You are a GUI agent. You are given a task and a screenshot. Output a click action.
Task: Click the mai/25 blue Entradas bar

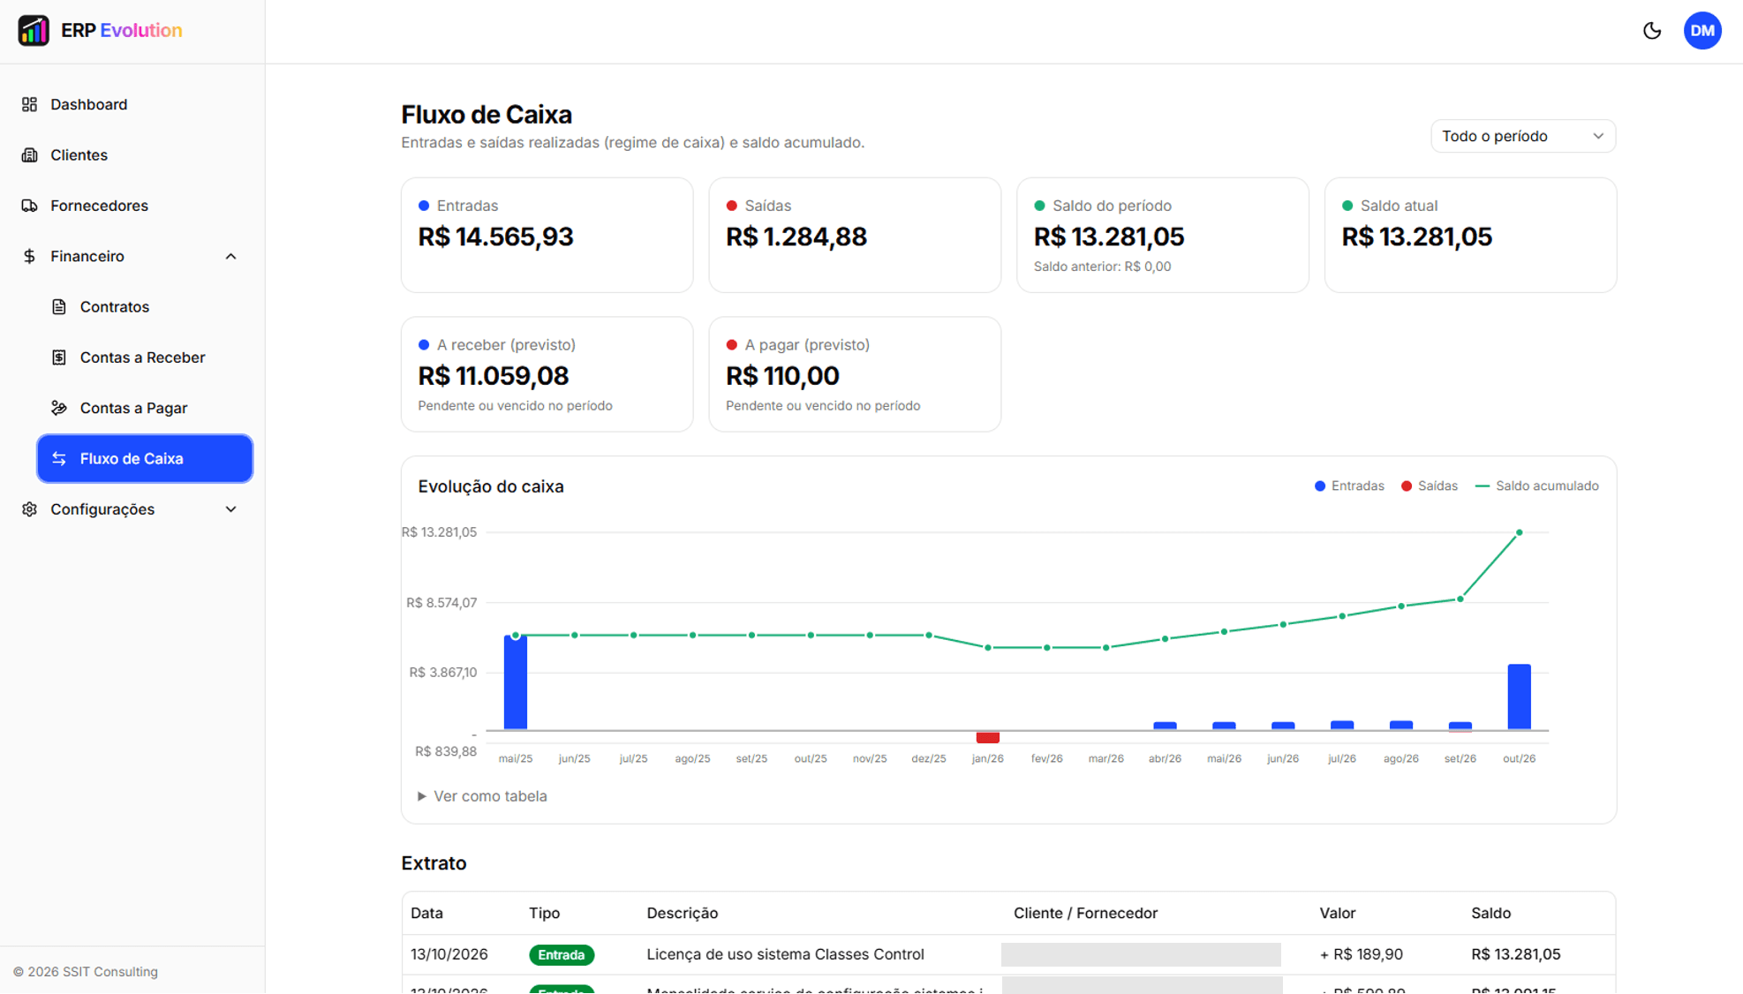(x=516, y=682)
